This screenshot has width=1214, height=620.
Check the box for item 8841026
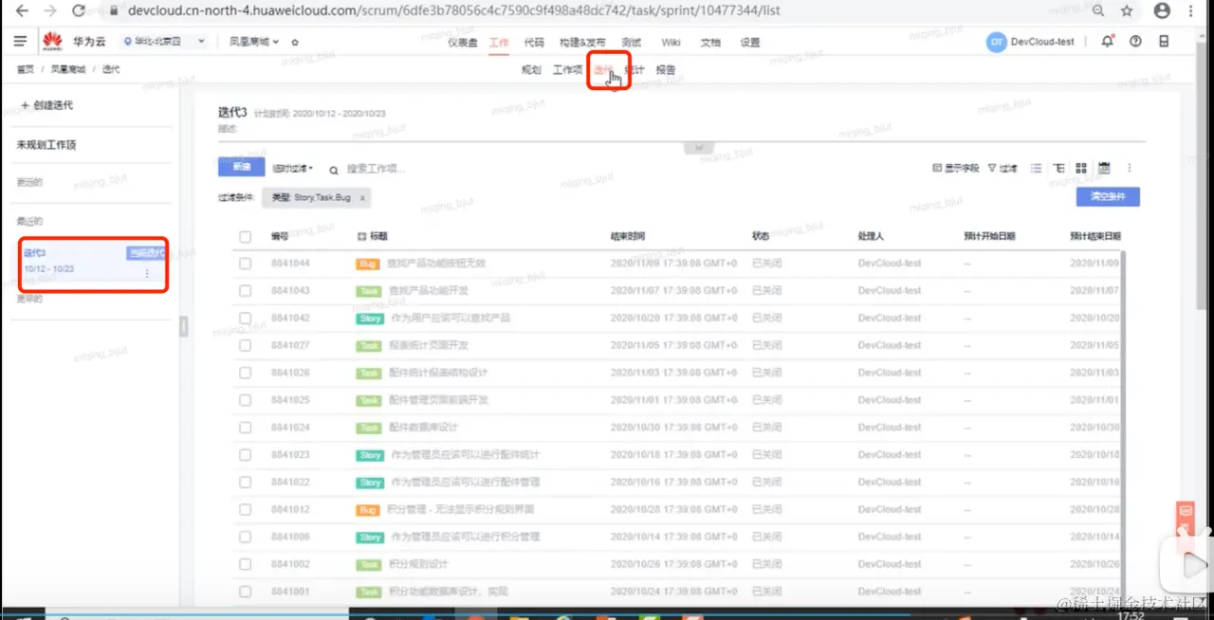pyautogui.click(x=246, y=373)
